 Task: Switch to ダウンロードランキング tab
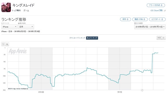pos(77,38)
